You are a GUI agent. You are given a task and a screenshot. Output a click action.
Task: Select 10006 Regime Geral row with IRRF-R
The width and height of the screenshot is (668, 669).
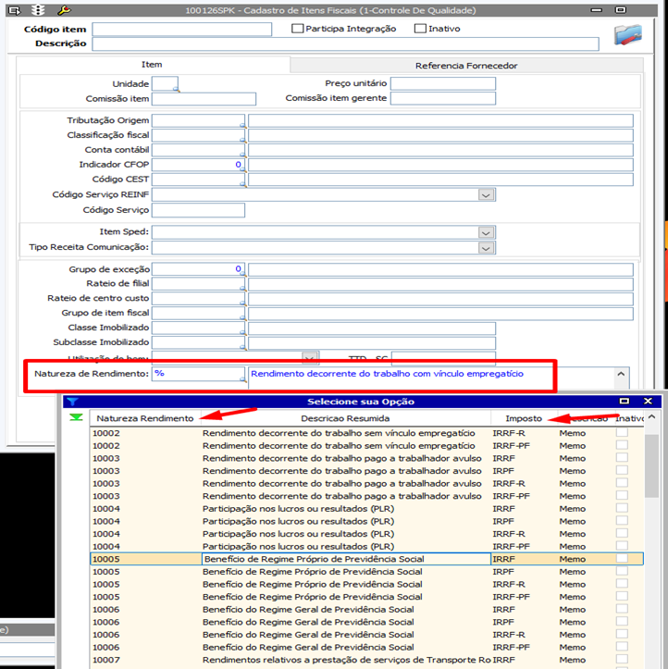click(x=366, y=635)
